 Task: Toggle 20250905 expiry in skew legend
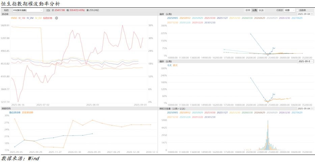point(173,18)
